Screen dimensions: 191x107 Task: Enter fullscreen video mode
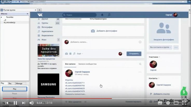[x=184, y=103]
